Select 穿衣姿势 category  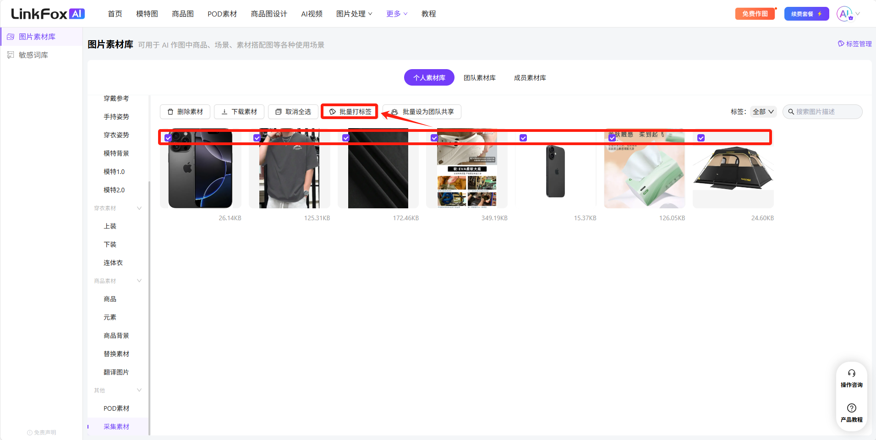[116, 135]
